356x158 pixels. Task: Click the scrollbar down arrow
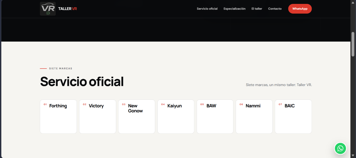point(353,155)
